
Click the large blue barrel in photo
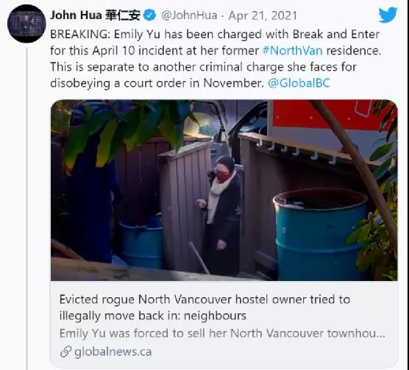tap(321, 234)
